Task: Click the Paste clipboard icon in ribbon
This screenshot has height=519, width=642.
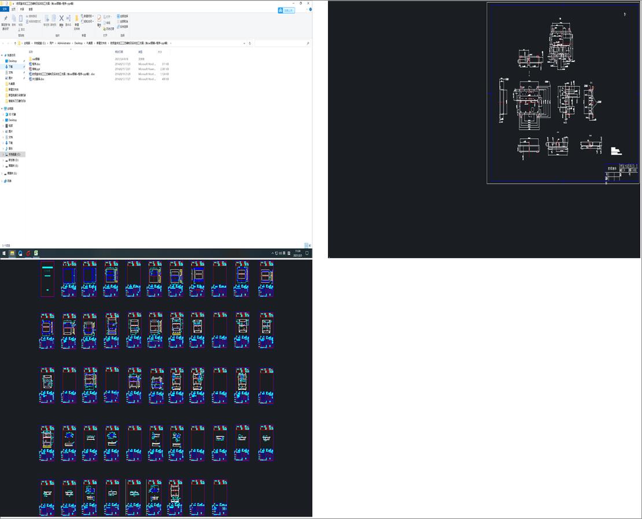Action: (x=22, y=19)
